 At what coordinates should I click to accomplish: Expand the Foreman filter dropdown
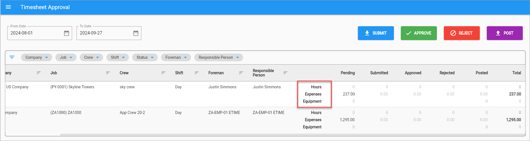[176, 57]
